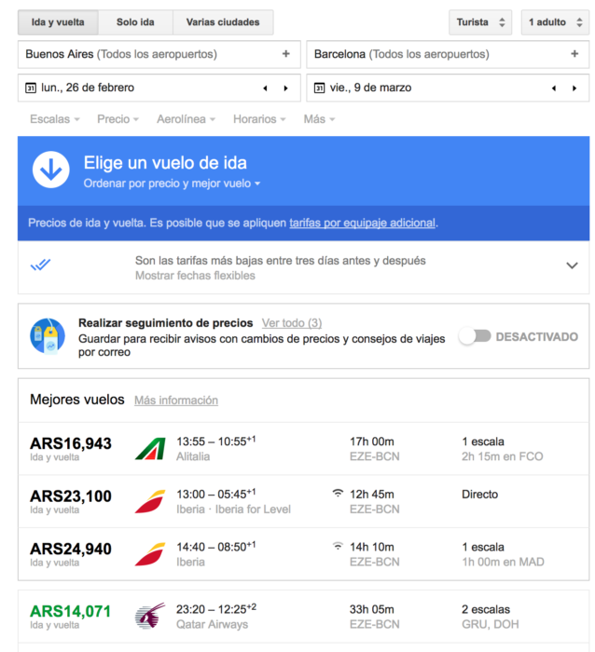The height and width of the screenshot is (652, 595).
Task: Expand the flexible dates chevron
Action: [572, 265]
